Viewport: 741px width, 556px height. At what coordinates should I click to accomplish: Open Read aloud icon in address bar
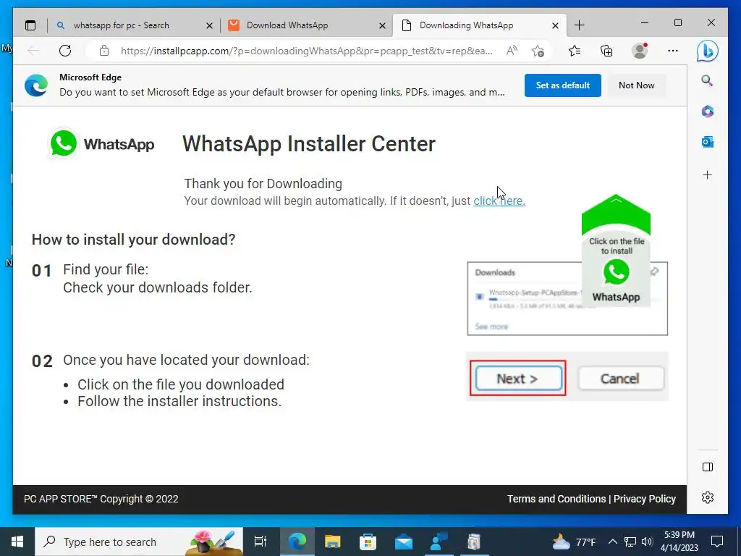pyautogui.click(x=512, y=51)
